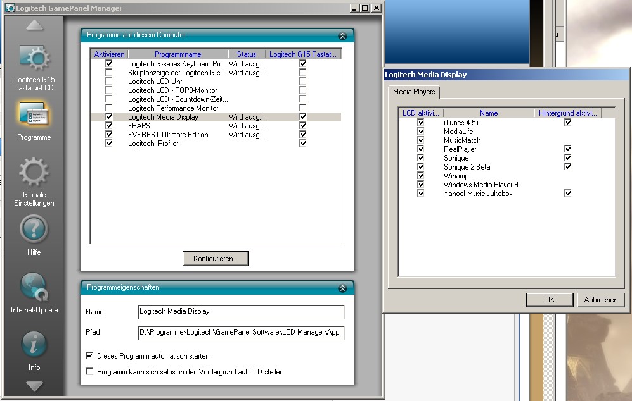
Task: Select 'Logitech Media Display' program row
Action: pyautogui.click(x=216, y=116)
